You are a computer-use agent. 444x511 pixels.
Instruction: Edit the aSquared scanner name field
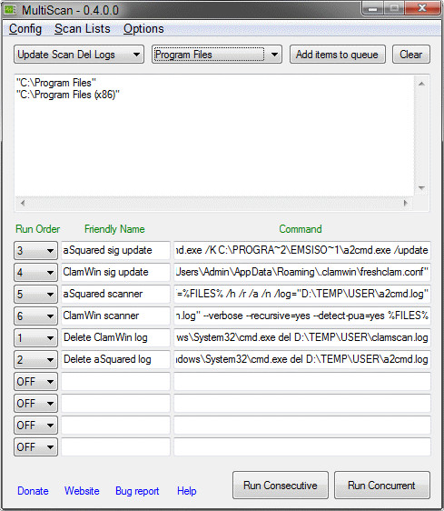[115, 294]
